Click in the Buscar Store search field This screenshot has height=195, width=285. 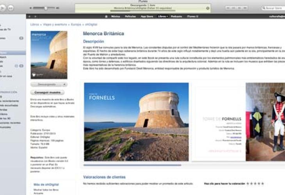[x=274, y=8]
